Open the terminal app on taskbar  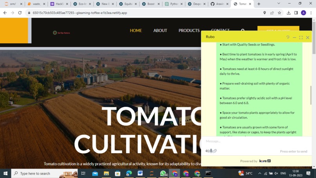click(208, 173)
